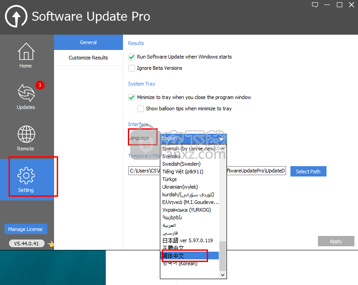
Task: Enable Show balloon tips checkbox
Action: [x=140, y=109]
